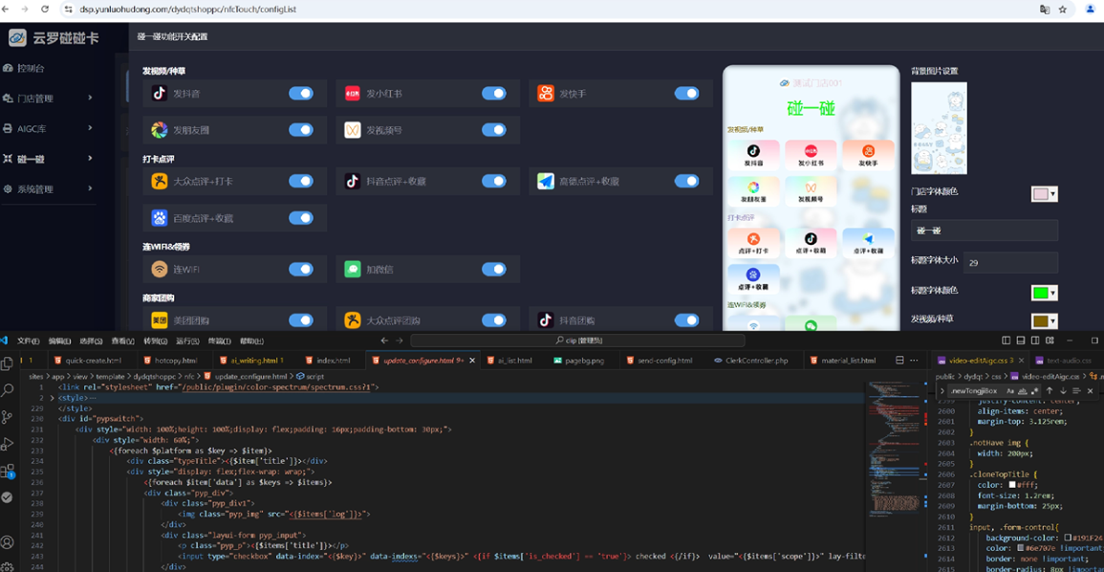Expand the AIGC库 sidebar menu
This screenshot has height=572, width=1104.
point(48,128)
